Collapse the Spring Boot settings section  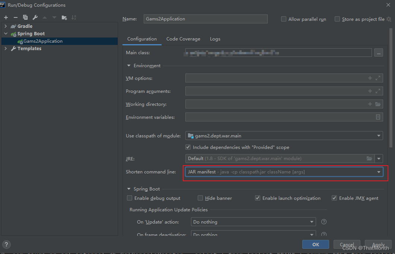129,189
